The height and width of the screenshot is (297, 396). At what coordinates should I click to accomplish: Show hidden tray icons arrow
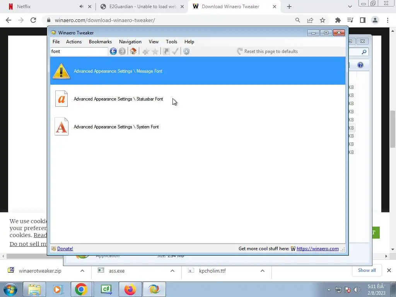329,290
